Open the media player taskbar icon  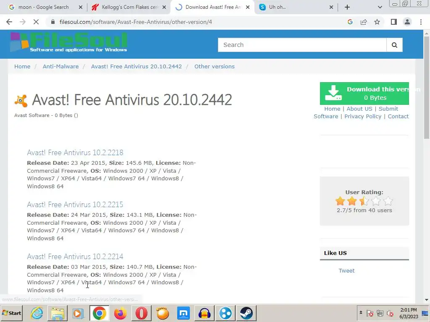[x=78, y=313]
